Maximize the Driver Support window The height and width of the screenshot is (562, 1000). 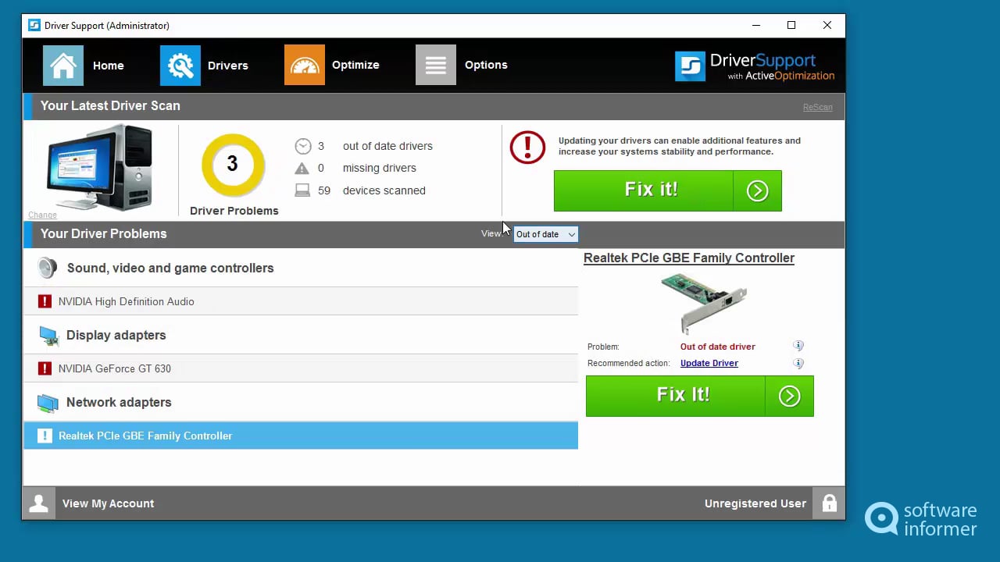(791, 25)
